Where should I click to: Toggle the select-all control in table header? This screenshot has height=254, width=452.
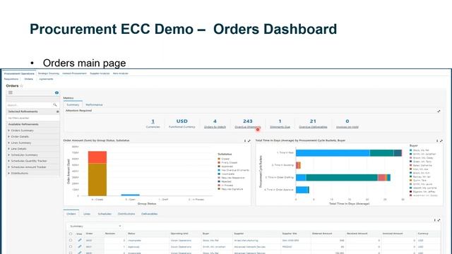[x=71, y=234]
